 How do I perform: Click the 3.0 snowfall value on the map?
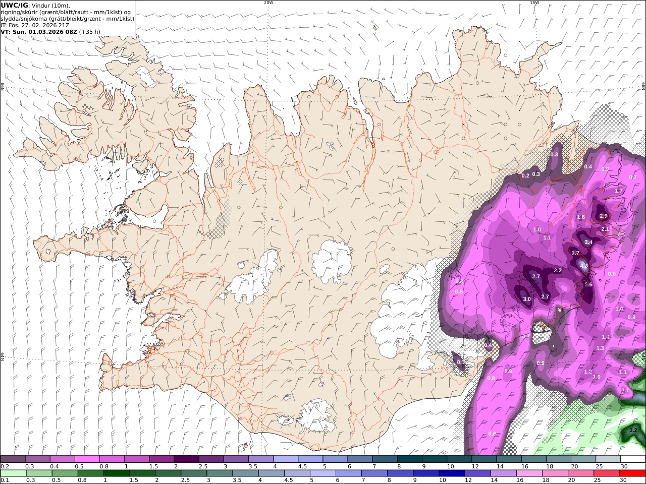pos(527,299)
